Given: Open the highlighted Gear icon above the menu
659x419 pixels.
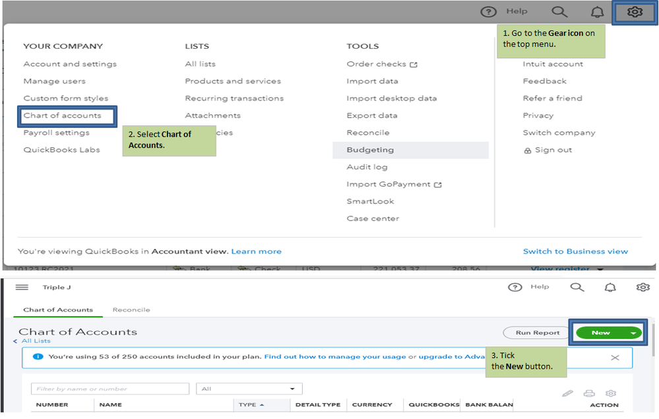Looking at the screenshot, I should [x=635, y=12].
